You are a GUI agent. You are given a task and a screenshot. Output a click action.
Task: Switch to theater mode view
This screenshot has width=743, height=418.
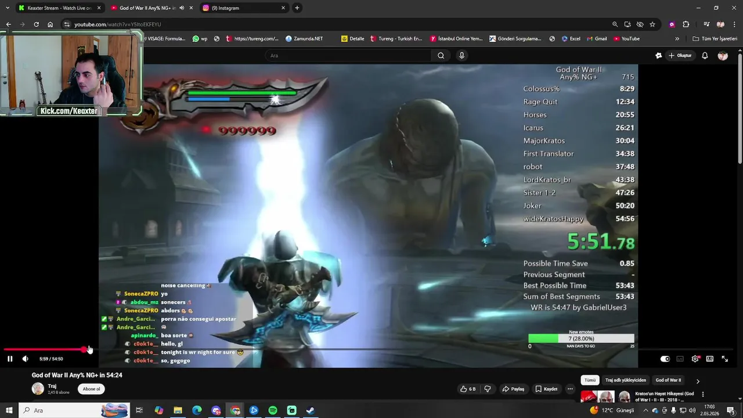(709, 359)
